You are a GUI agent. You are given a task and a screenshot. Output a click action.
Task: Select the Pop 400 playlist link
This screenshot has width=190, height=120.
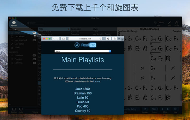[x=83, y=106]
